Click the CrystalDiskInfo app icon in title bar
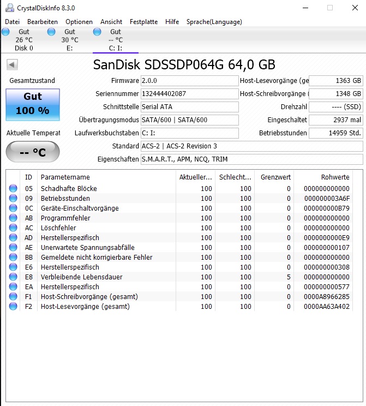 click(10, 8)
